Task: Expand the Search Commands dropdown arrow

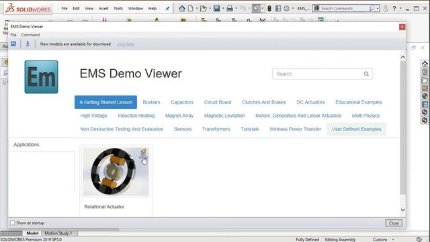Action: pos(378,9)
